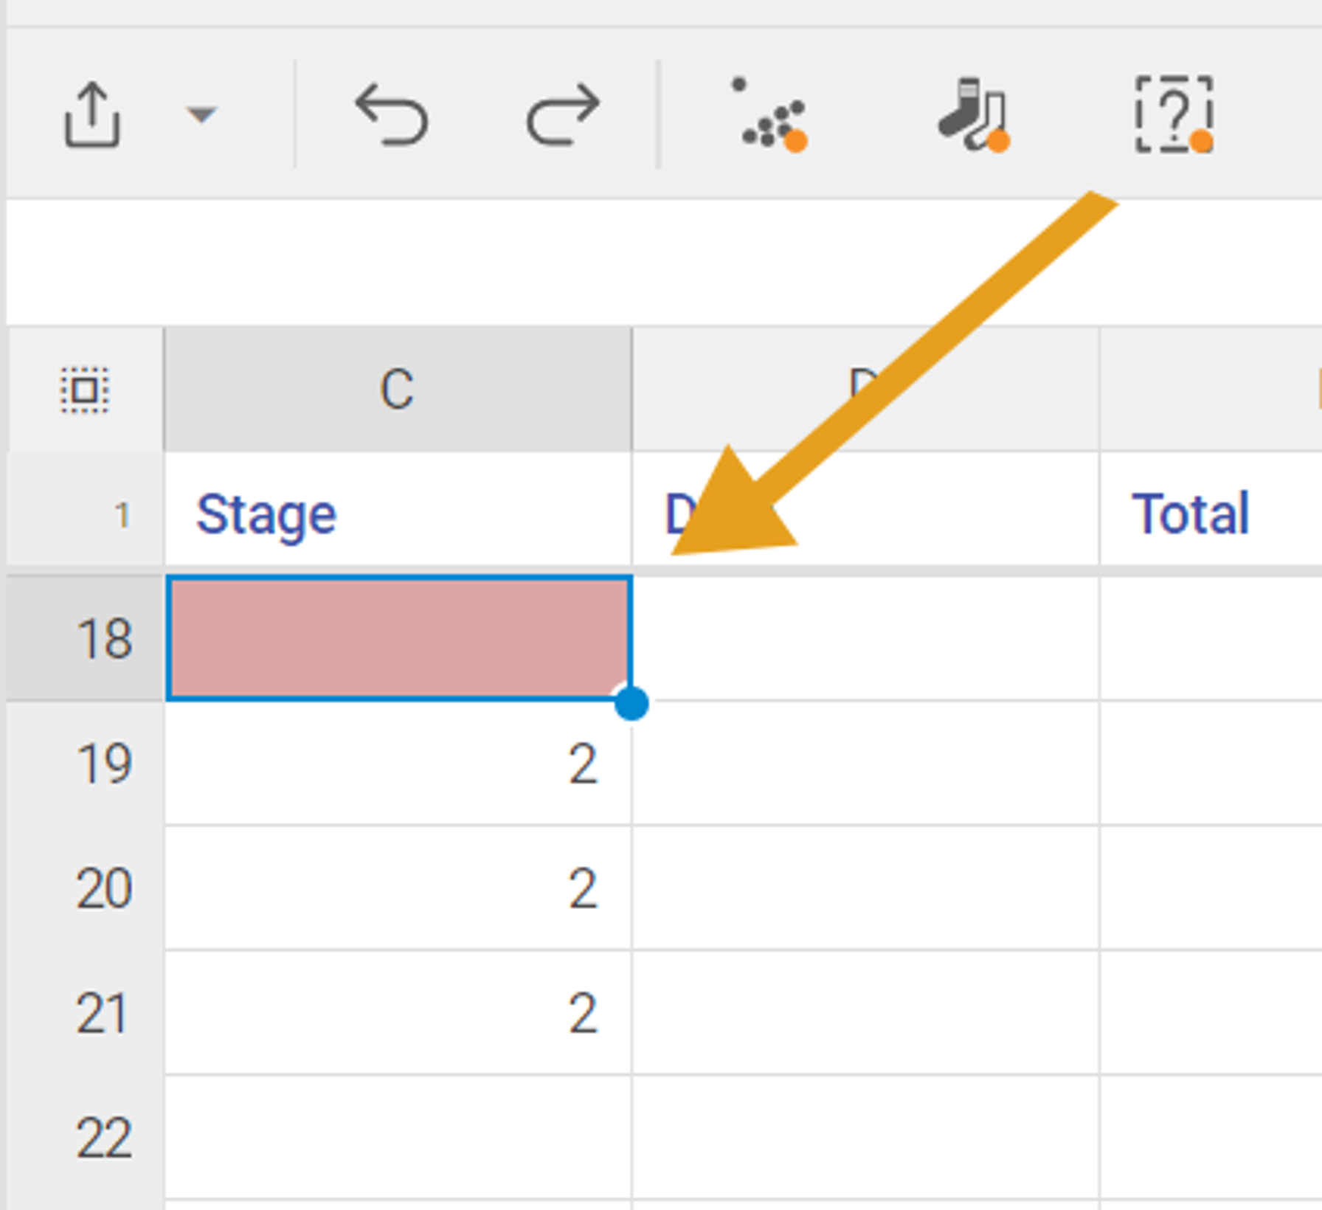The width and height of the screenshot is (1322, 1210).
Task: Click the pink highlighted cell C18
Action: 398,638
